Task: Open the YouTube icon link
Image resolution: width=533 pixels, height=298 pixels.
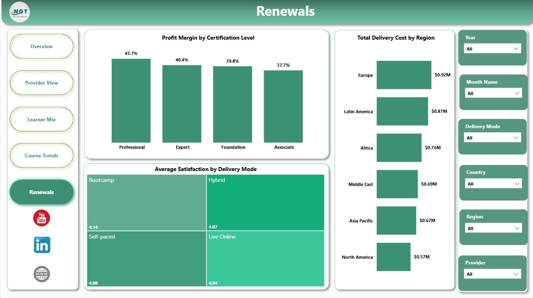Action: 42,218
